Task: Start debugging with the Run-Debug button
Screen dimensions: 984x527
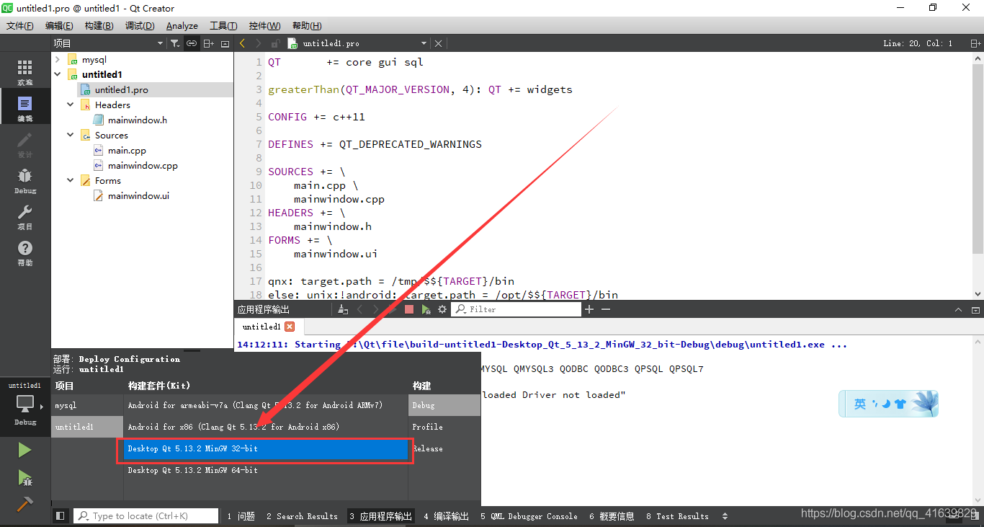Action: point(24,477)
